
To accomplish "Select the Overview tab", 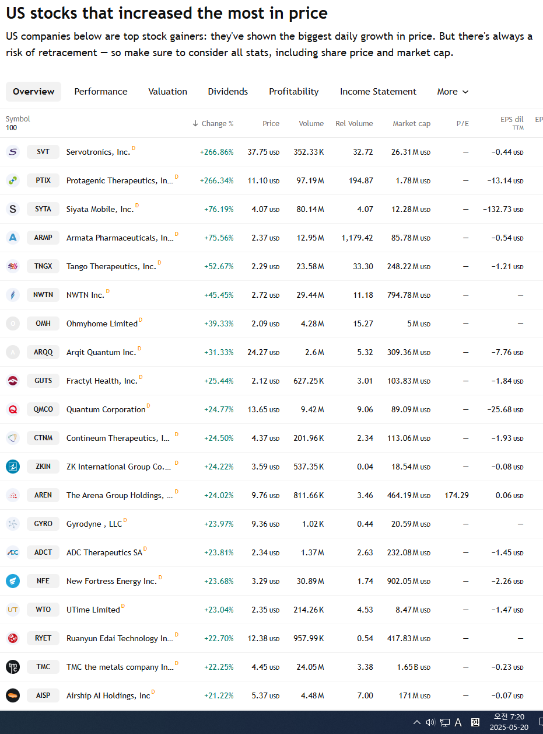I will (33, 92).
